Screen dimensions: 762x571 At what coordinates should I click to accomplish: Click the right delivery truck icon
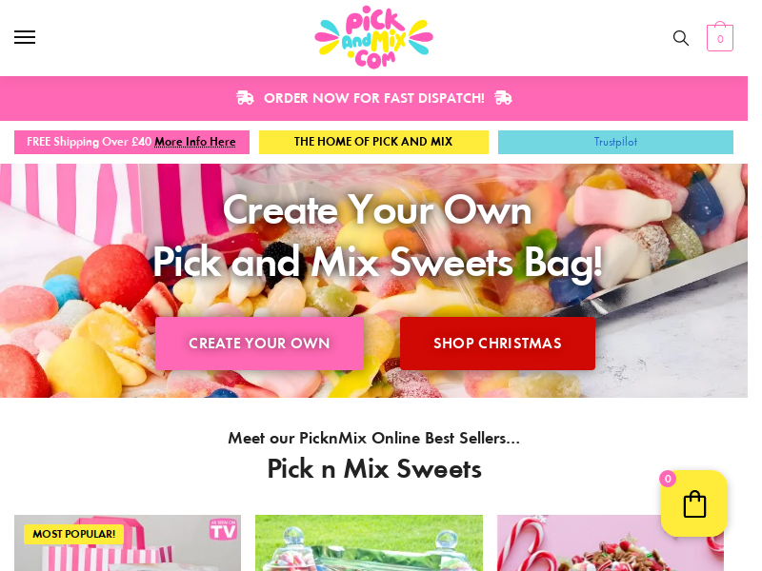[x=503, y=98]
